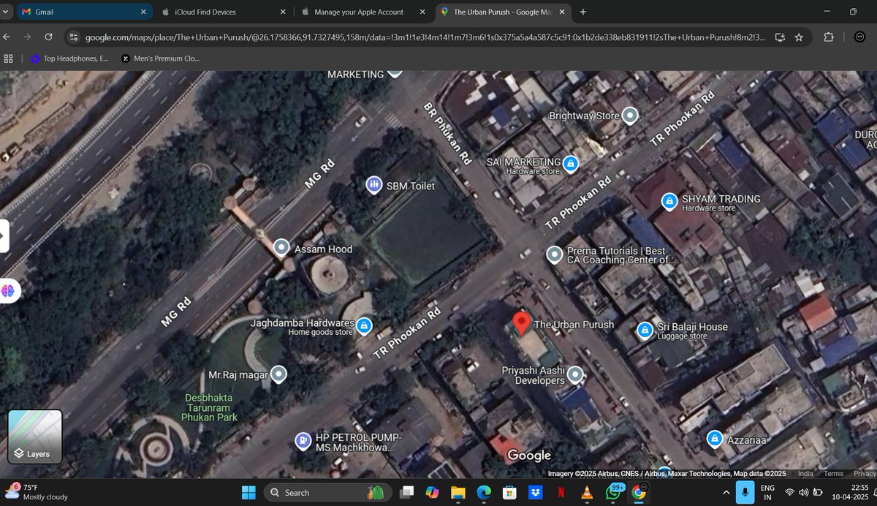Expand the collapsed side panel arrow
The width and height of the screenshot is (877, 506).
click(4, 236)
